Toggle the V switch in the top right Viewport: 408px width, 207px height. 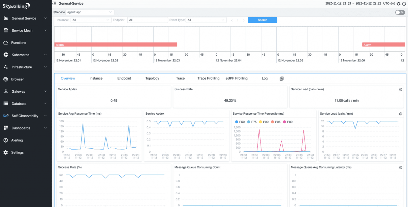point(400,13)
